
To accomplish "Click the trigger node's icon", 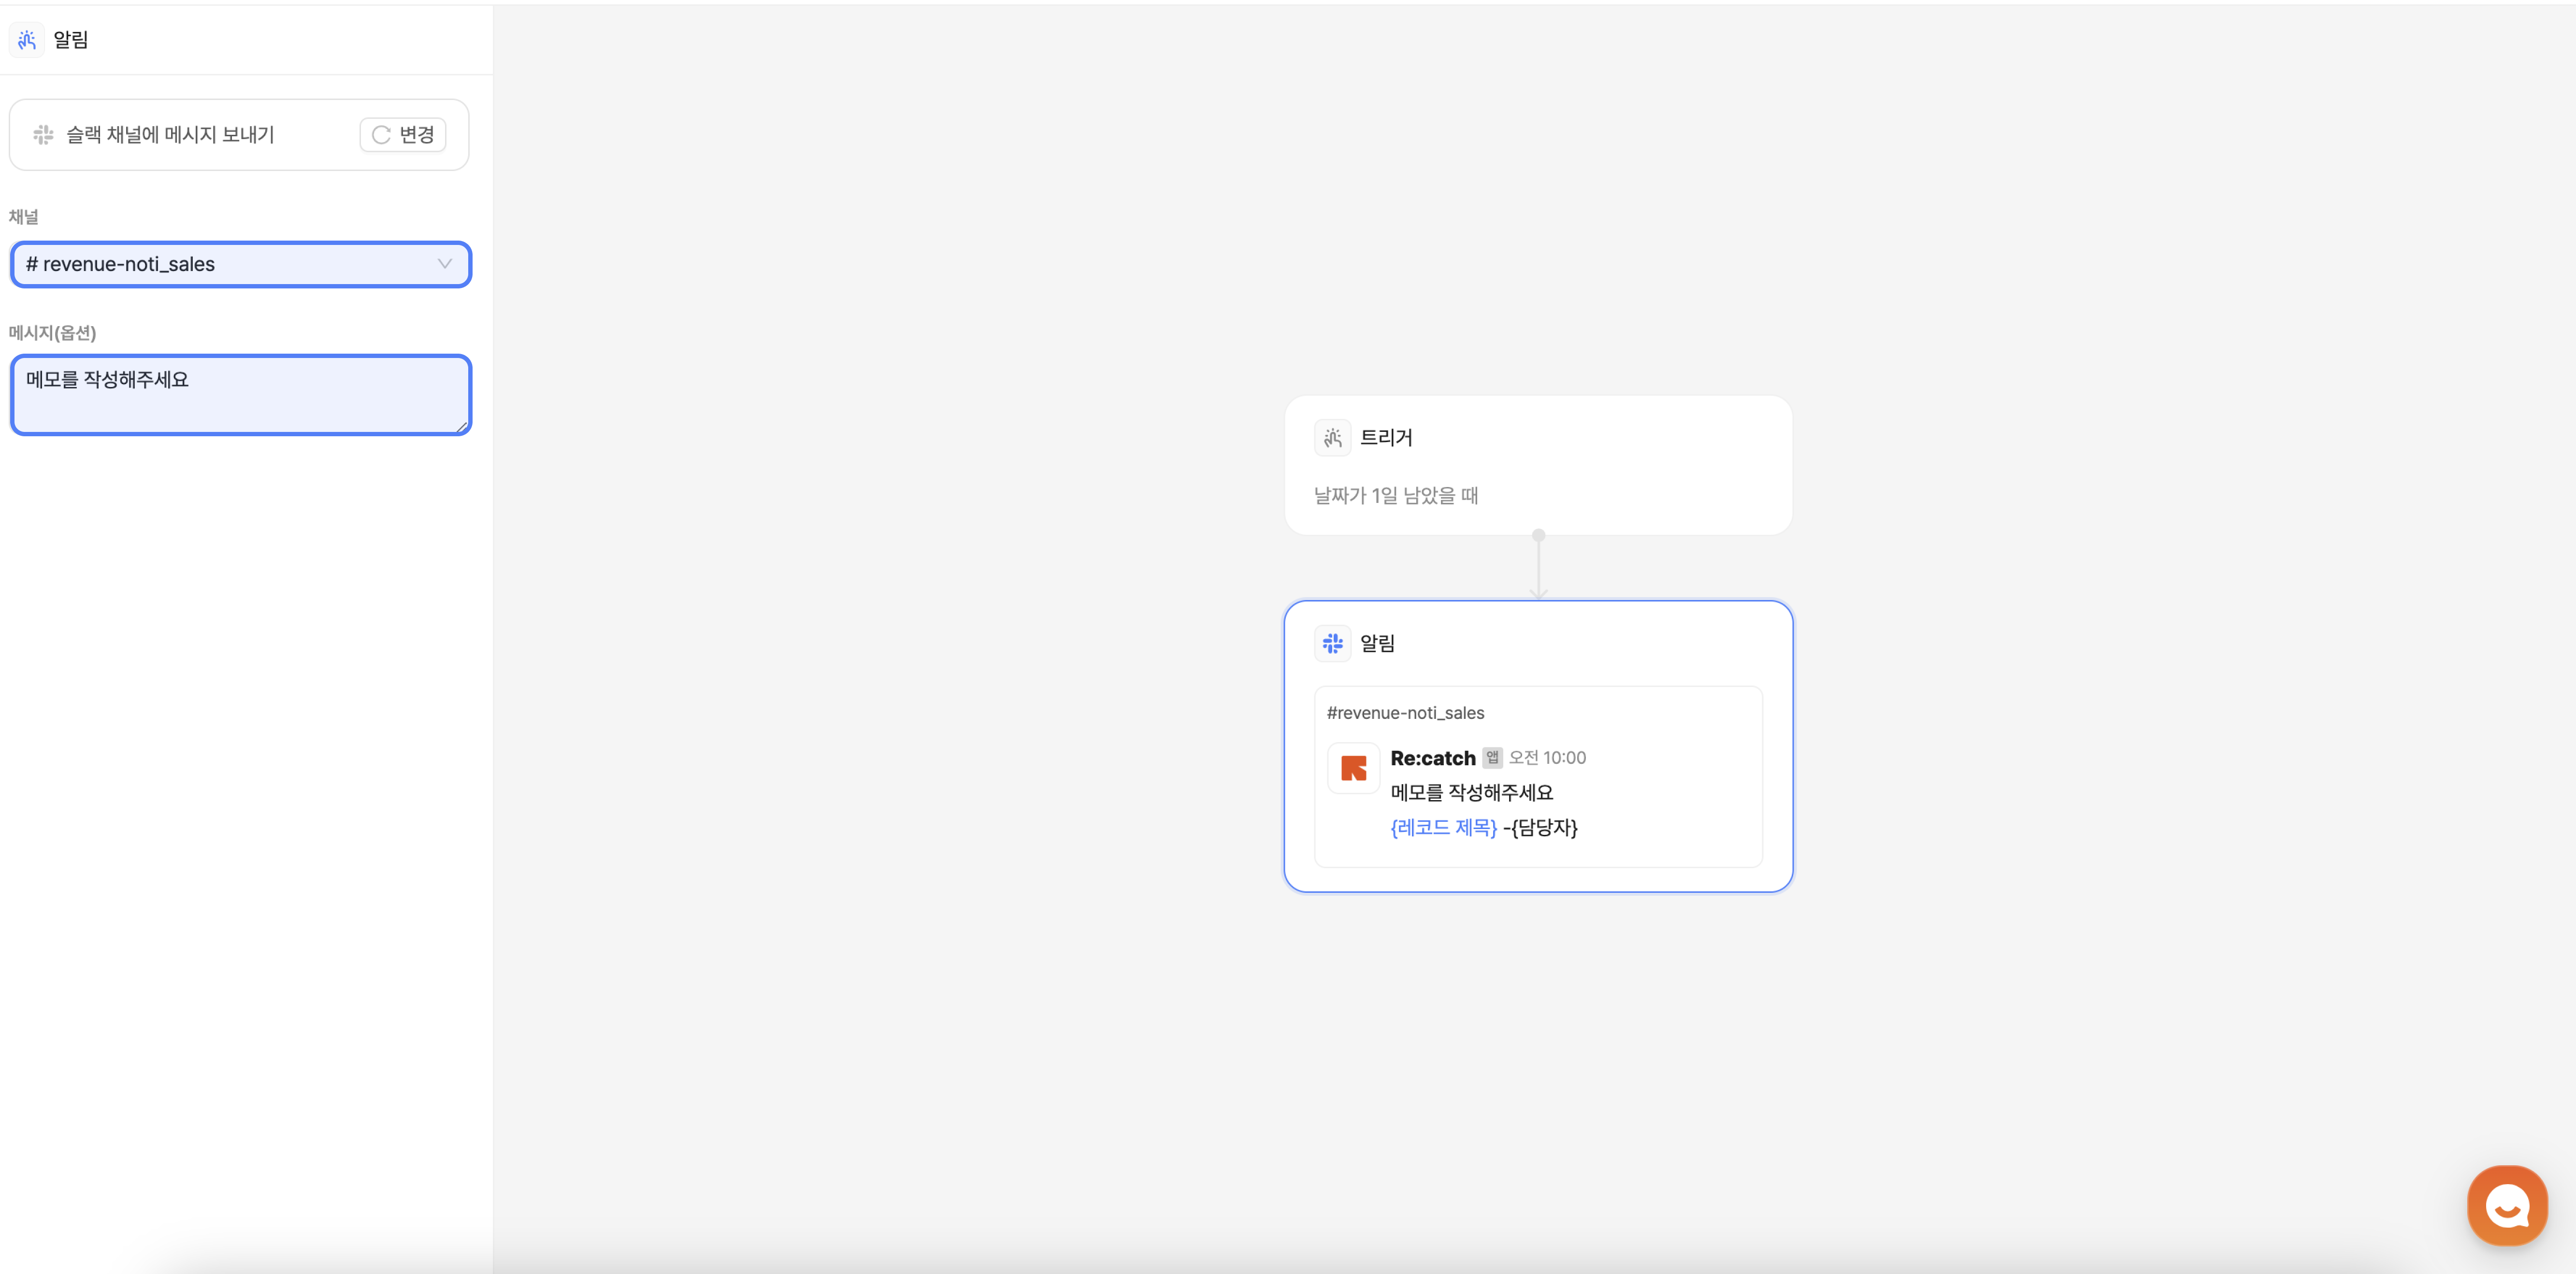I will [1332, 438].
